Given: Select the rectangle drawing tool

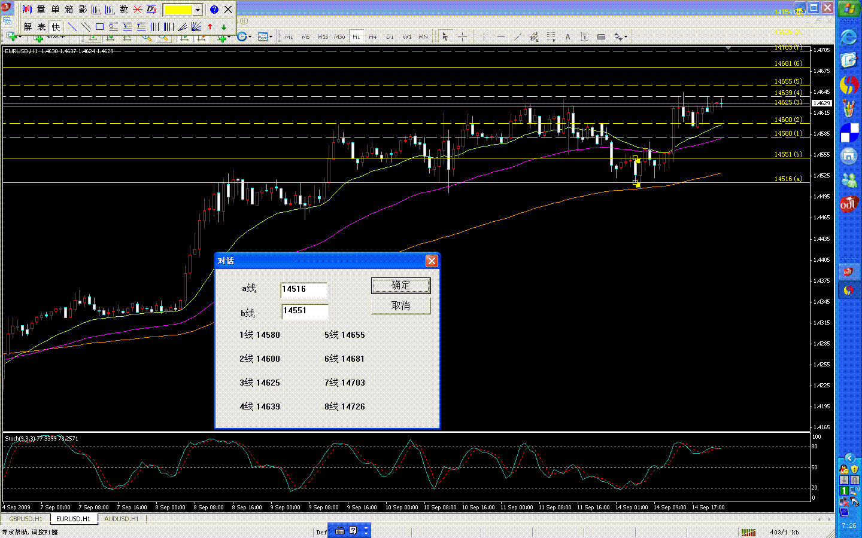Looking at the screenshot, I should point(100,27).
